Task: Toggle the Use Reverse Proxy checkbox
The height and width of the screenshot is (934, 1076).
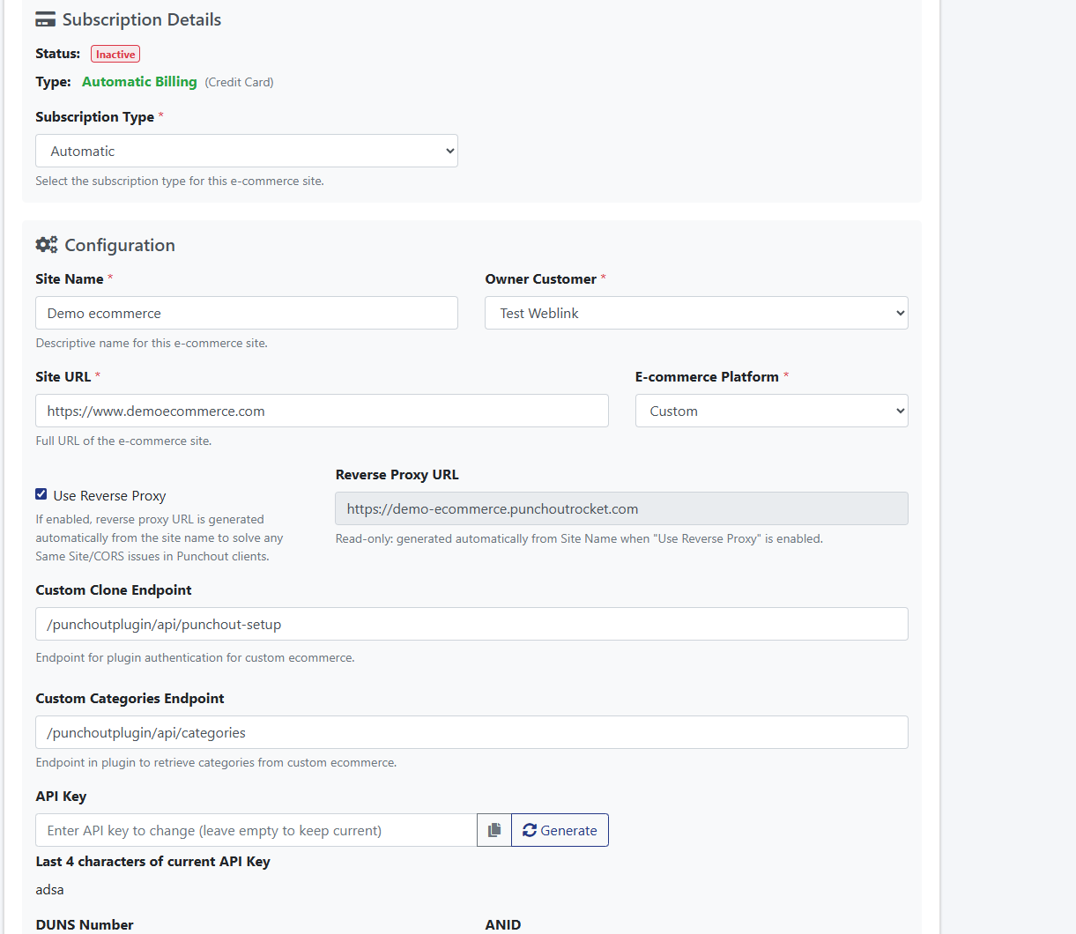Action: [41, 494]
